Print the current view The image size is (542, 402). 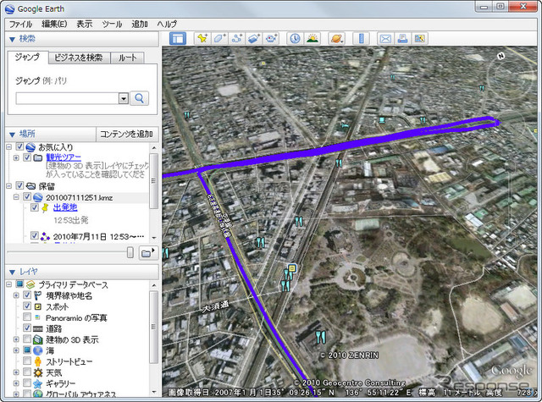pyautogui.click(x=402, y=38)
